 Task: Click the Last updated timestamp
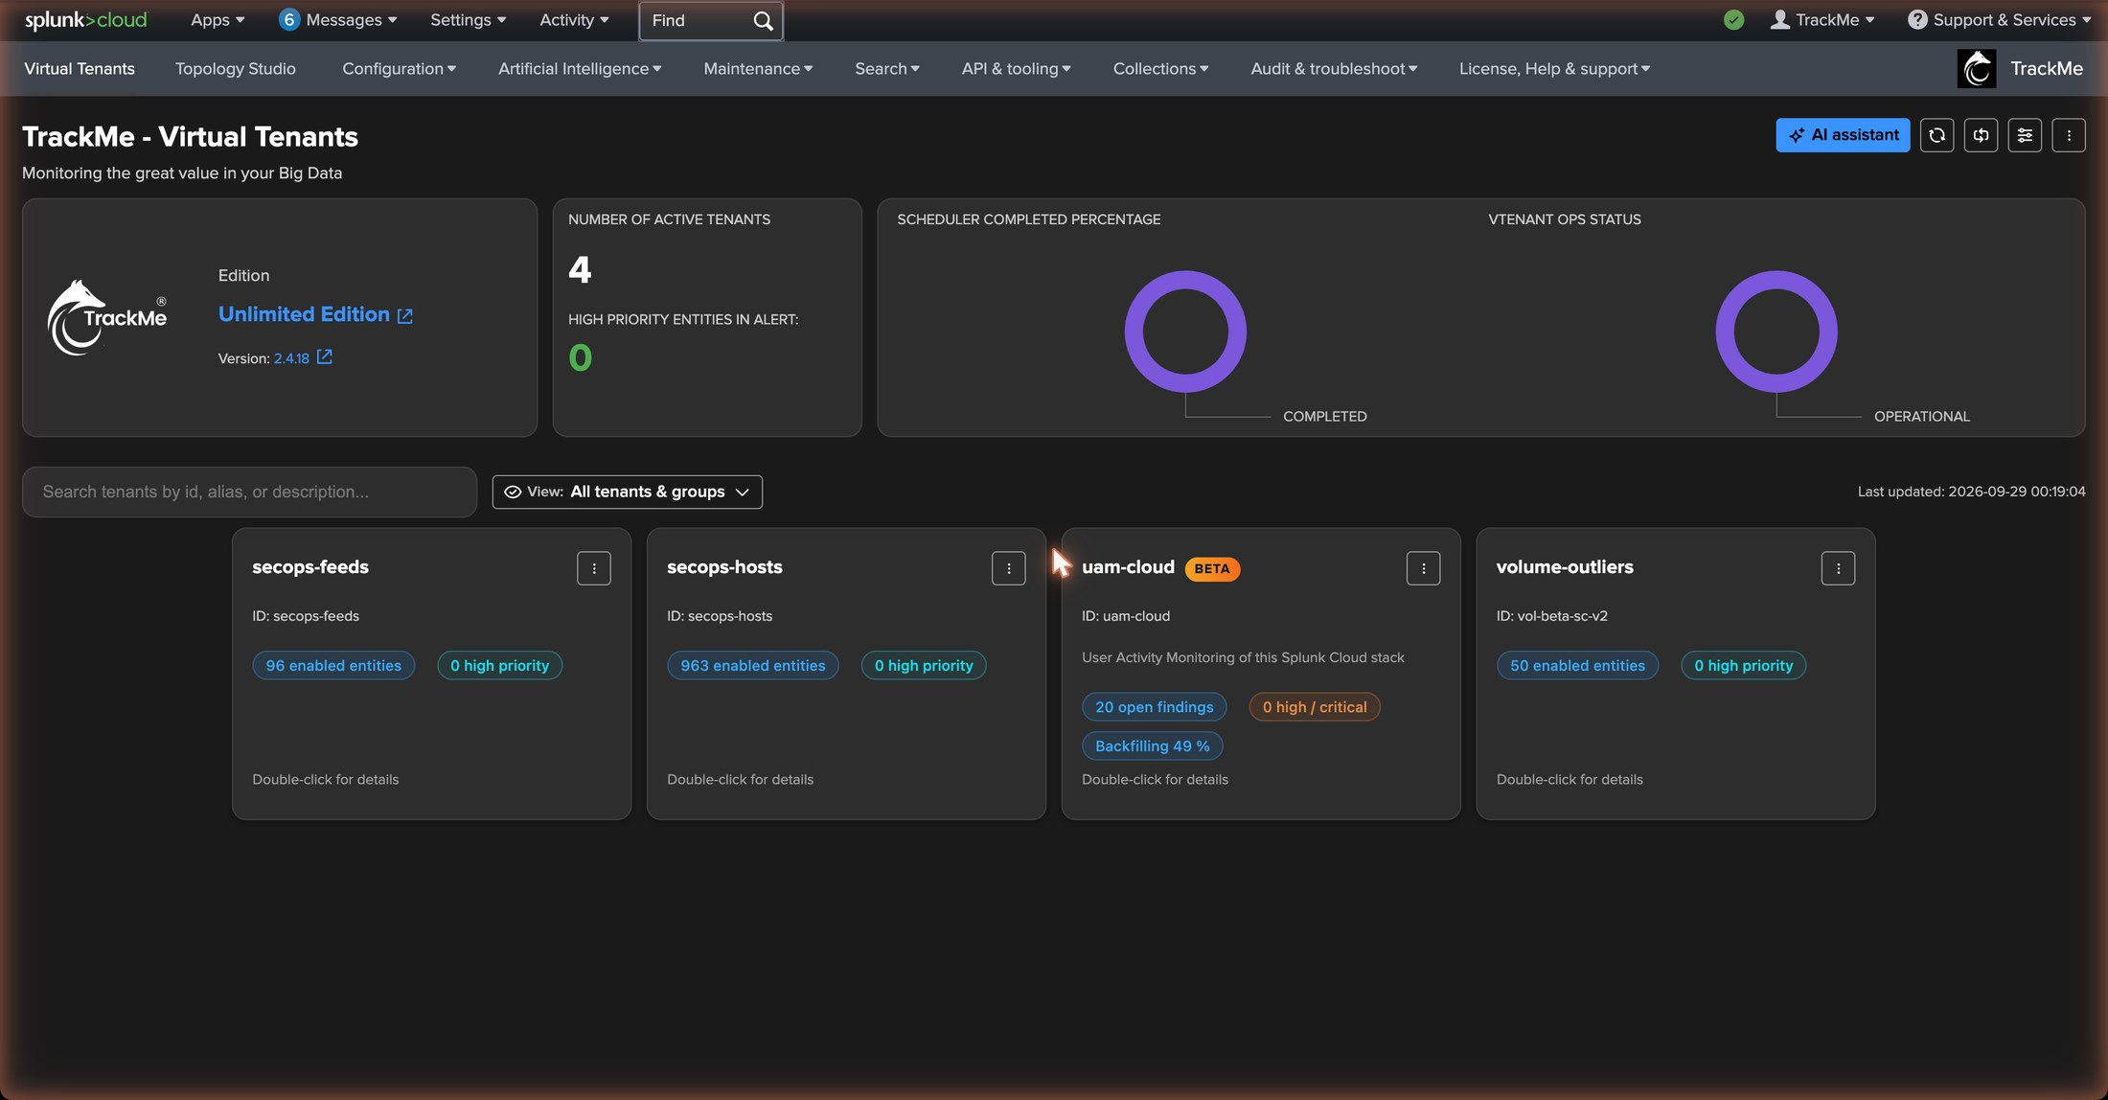point(1971,492)
